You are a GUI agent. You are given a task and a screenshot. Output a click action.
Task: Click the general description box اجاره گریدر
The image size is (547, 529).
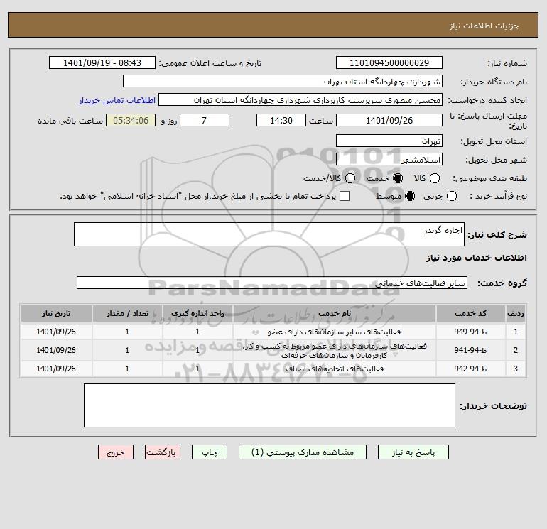tap(269, 234)
